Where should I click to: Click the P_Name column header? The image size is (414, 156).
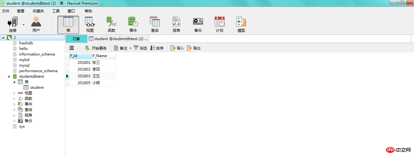[104, 56]
